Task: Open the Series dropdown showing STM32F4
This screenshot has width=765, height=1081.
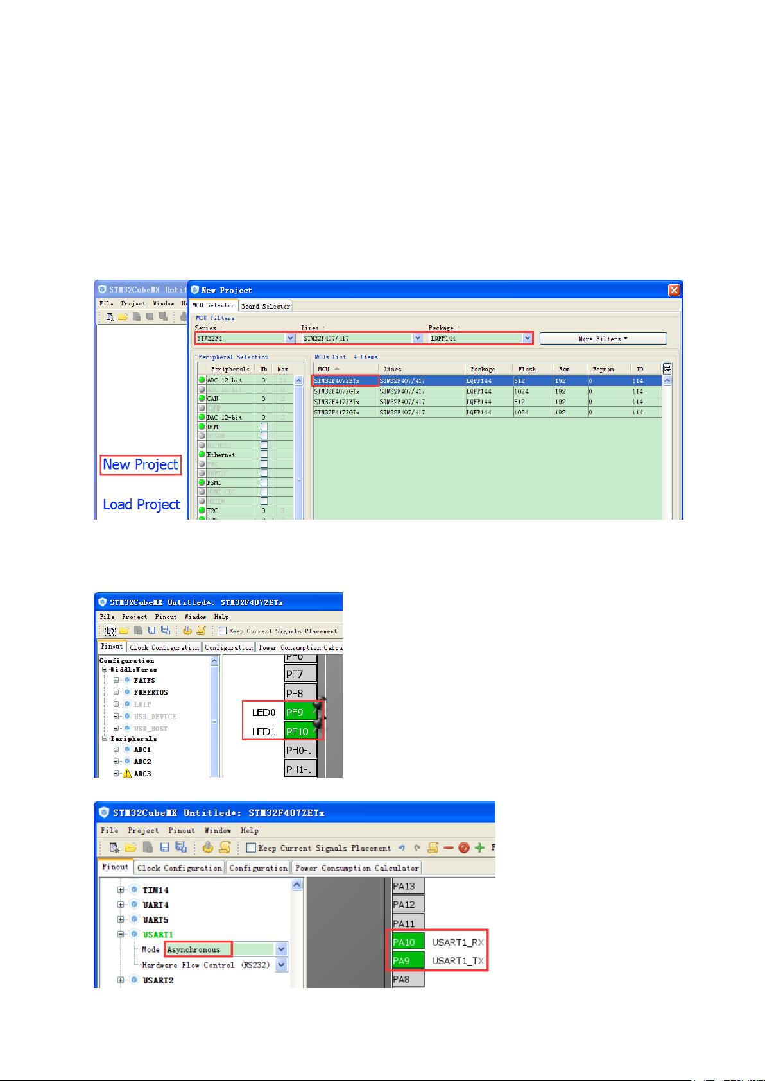Action: (x=290, y=338)
